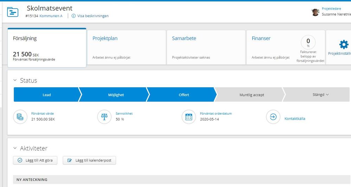Open the Stängd stage dropdown
The height and width of the screenshot is (187, 351).
320,95
